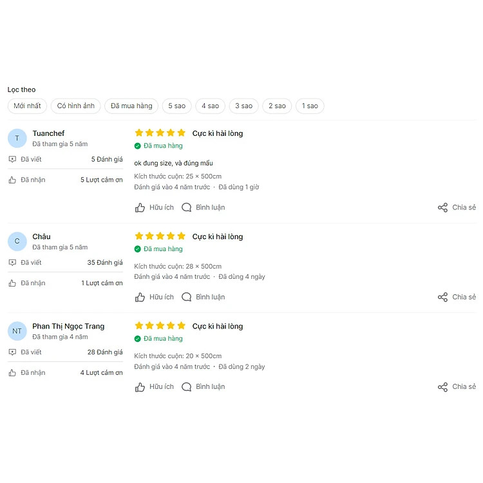The width and height of the screenshot is (483, 483).
Task: Click the NT avatar of Phan Thị Ngọc Trang
Action: click(x=17, y=331)
